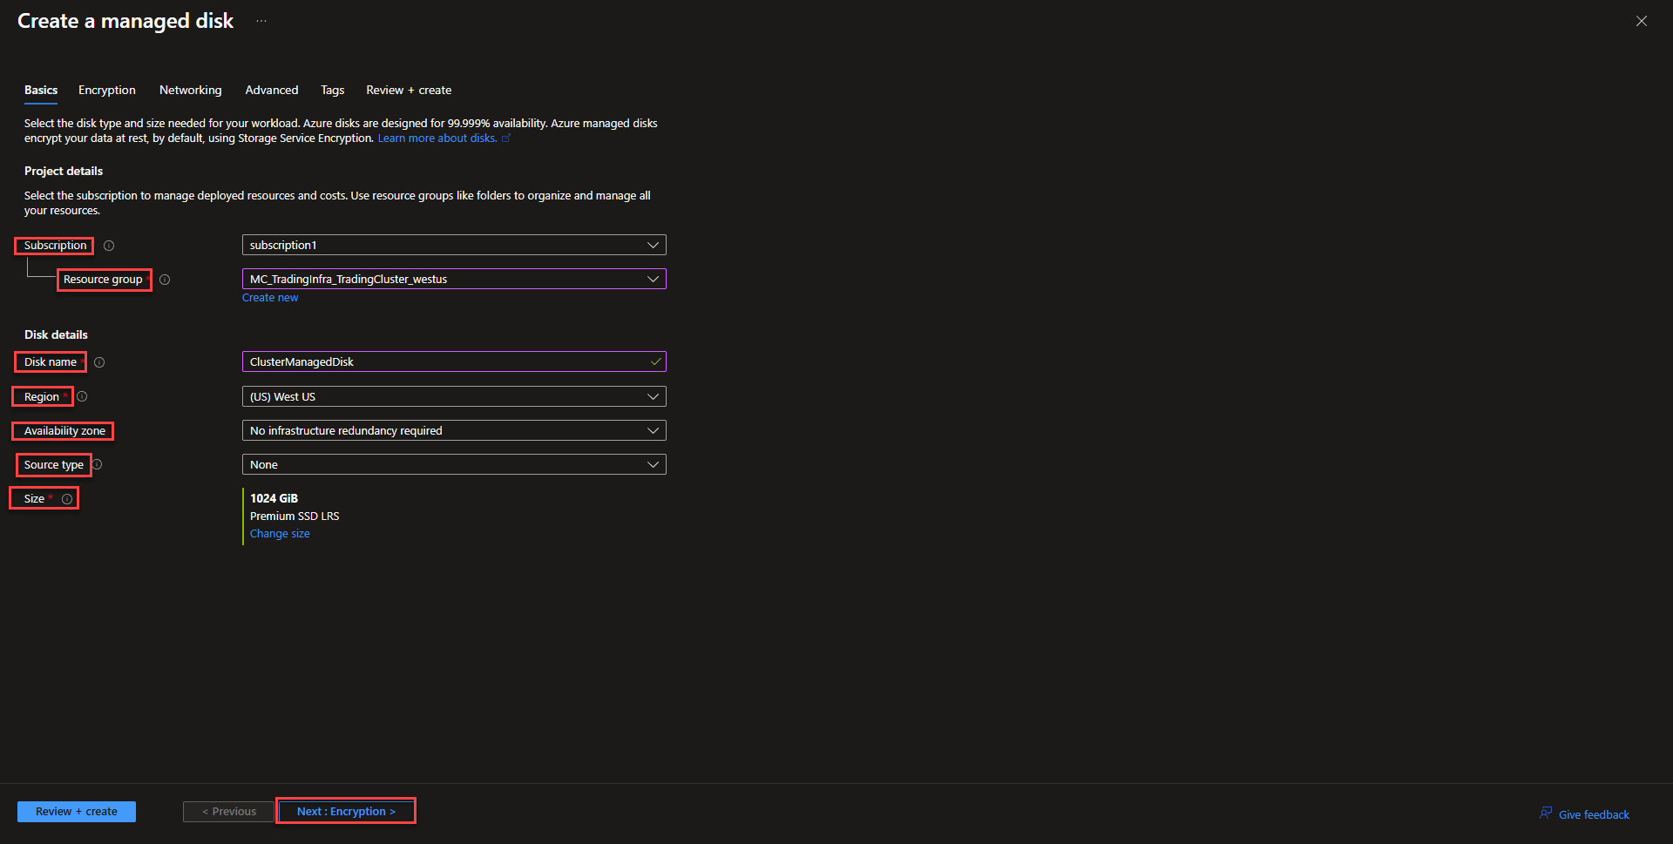Close the Create a managed disk pane
The height and width of the screenshot is (844, 1673).
point(1641,21)
